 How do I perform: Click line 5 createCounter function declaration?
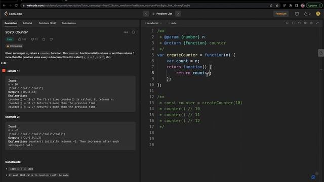[196, 55]
